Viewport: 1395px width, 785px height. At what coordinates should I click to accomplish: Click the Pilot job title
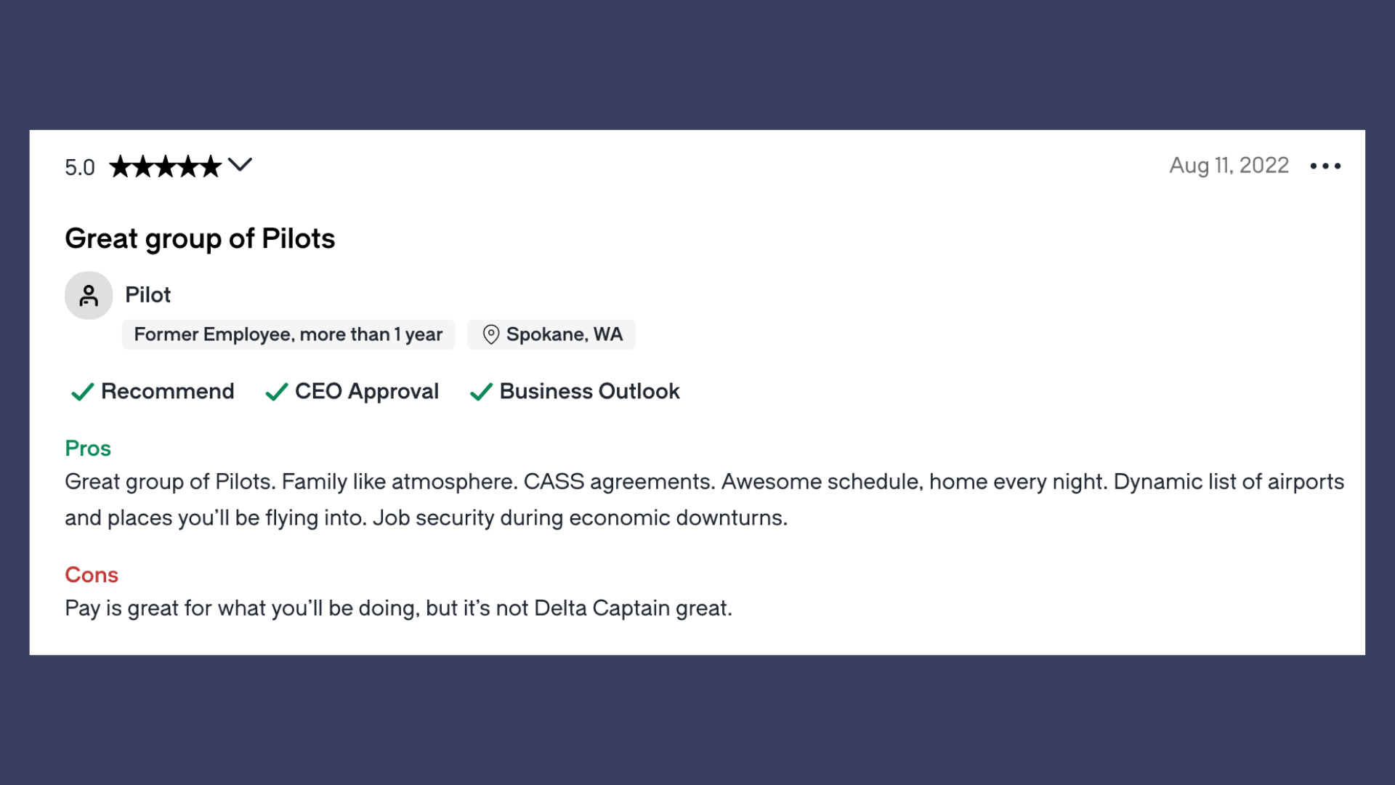tap(148, 294)
